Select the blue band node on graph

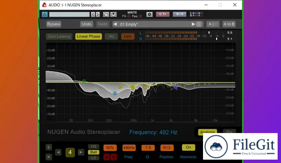pyautogui.click(x=115, y=93)
